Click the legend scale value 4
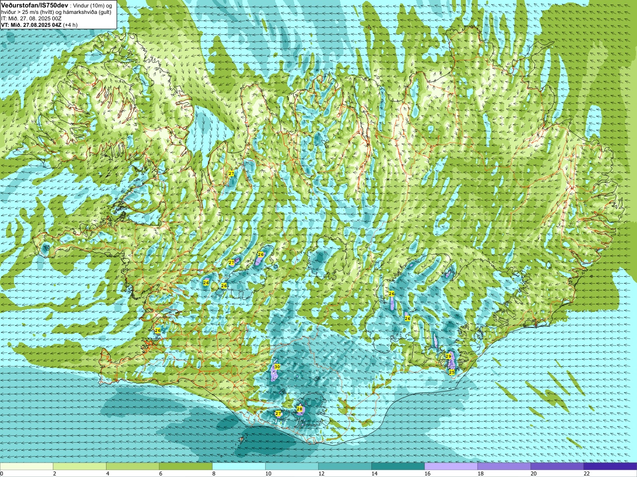The height and width of the screenshot is (477, 637). coord(108,474)
